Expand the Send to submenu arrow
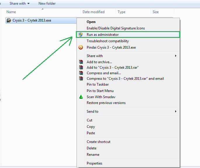Viewport: 200px width, 168px height. pos(176,112)
